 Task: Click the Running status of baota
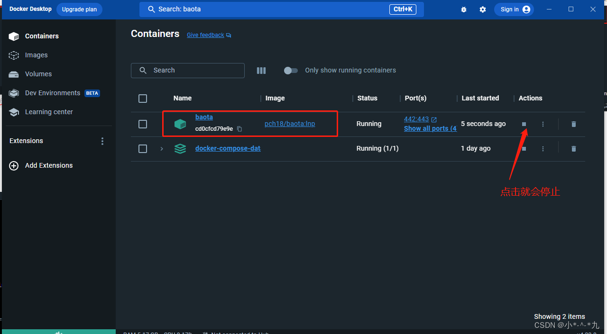point(369,124)
